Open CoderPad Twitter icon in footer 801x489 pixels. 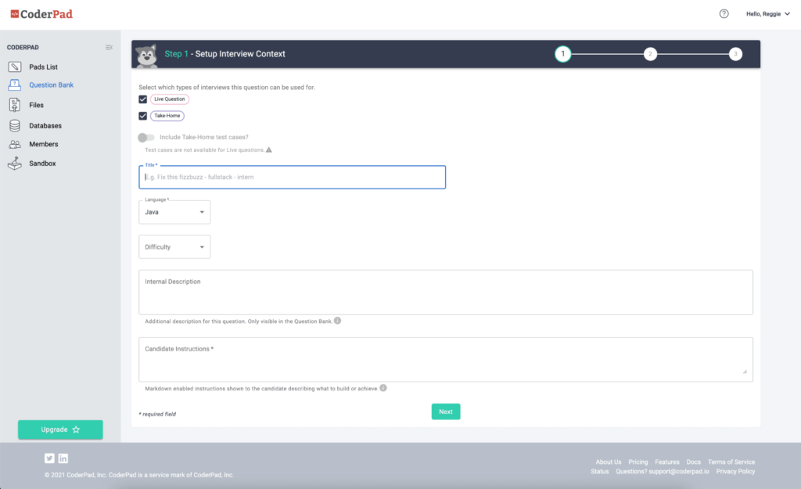point(49,458)
